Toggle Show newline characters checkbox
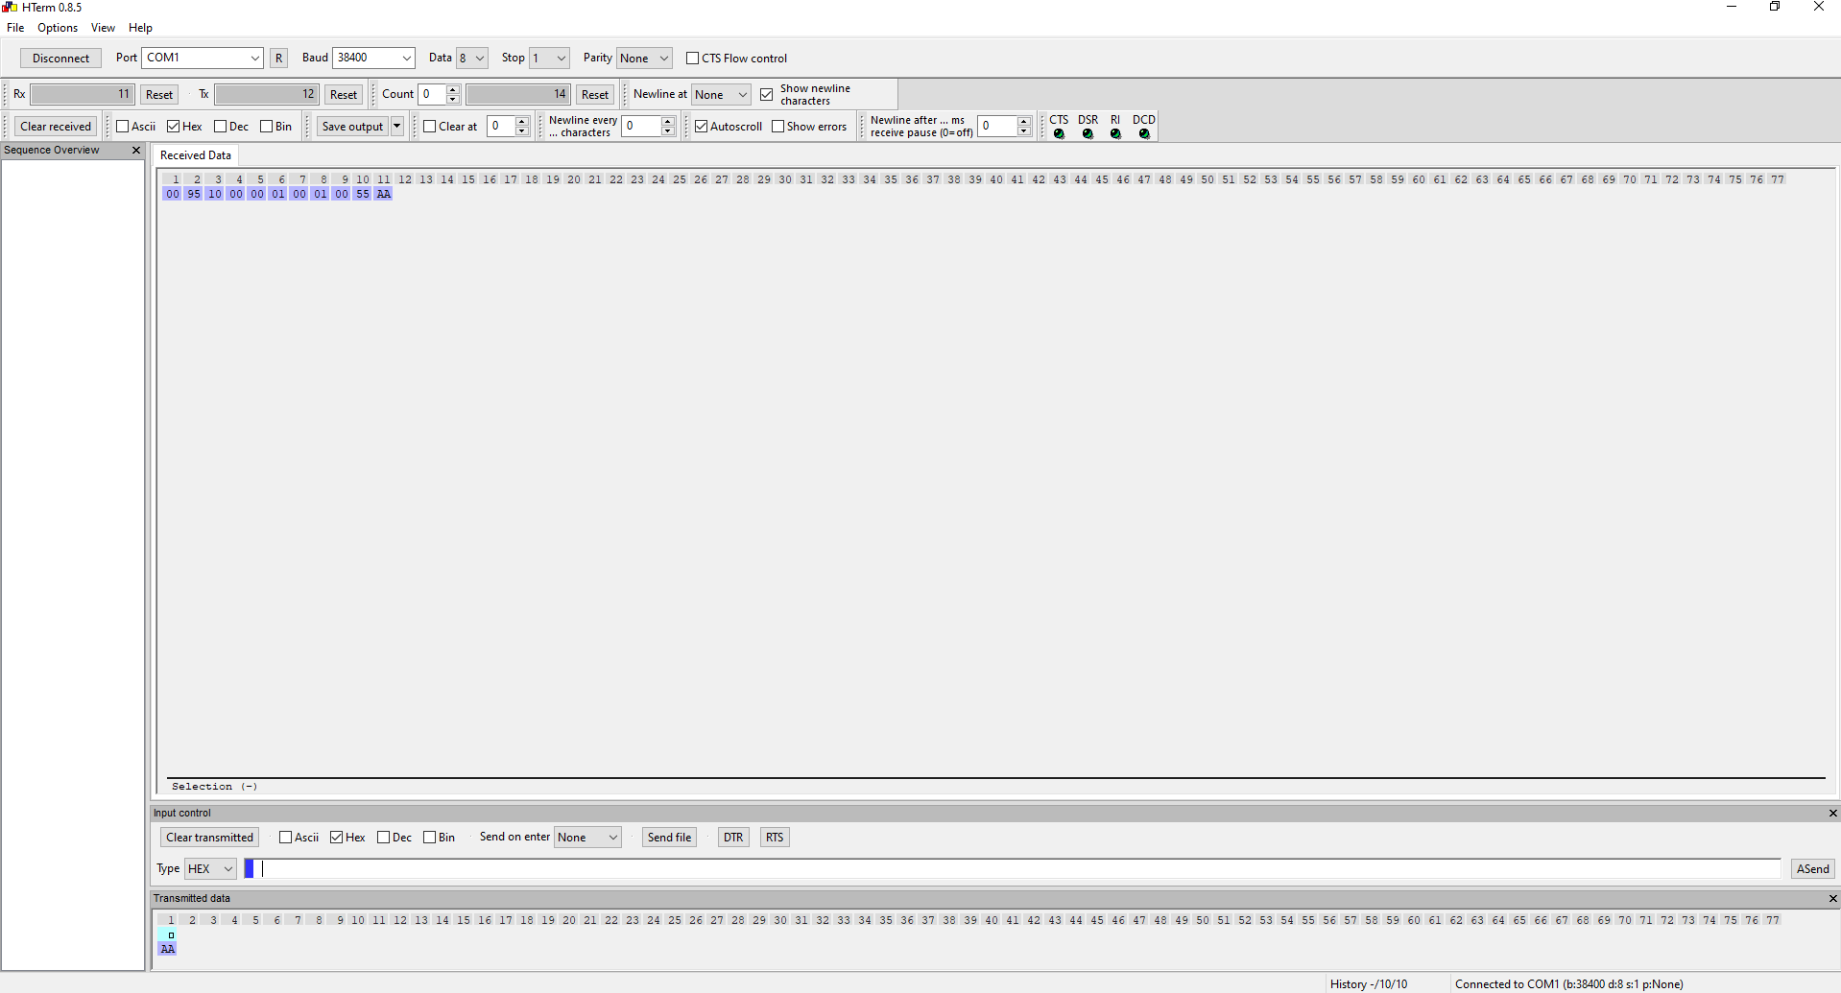1841x993 pixels. click(x=766, y=95)
